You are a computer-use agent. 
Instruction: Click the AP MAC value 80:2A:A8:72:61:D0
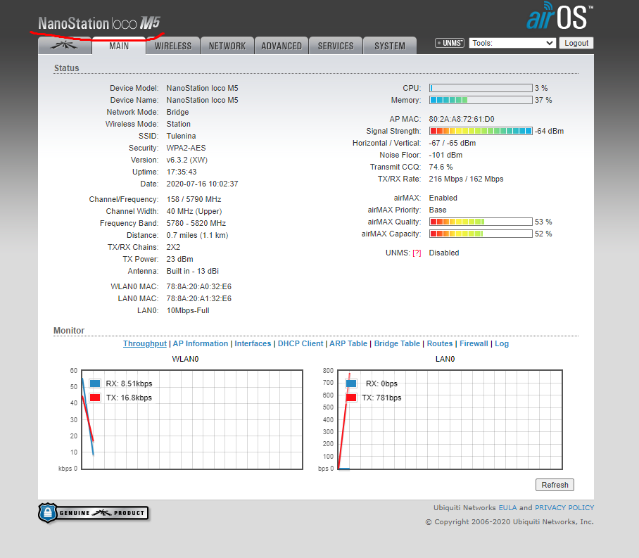point(462,119)
